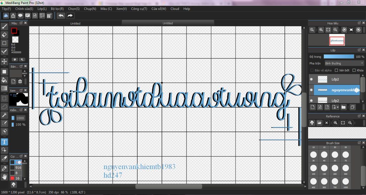Image resolution: width=366 pixels, height=195 pixels.
Task: Open file folder icon in Reference panel
Action: (319, 123)
